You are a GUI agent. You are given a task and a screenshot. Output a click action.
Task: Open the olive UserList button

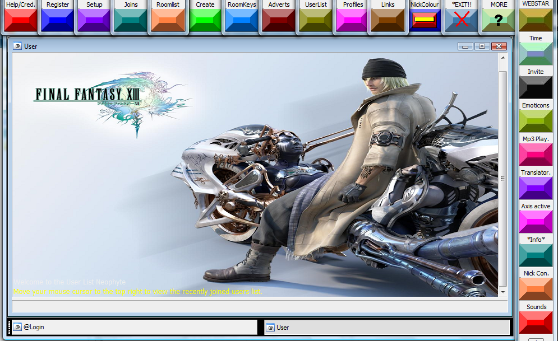pyautogui.click(x=316, y=20)
